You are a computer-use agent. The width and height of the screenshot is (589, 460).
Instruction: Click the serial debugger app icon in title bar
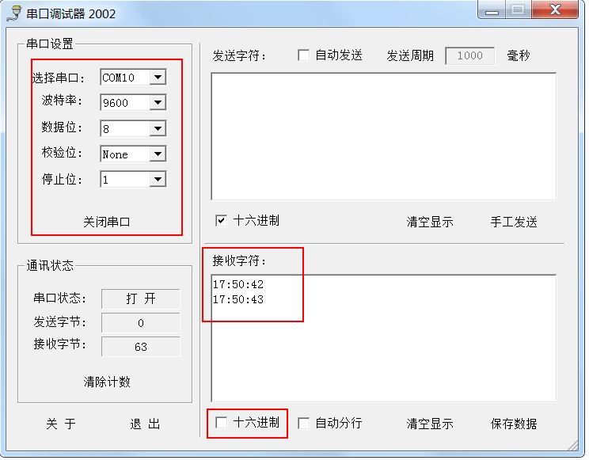tap(14, 13)
